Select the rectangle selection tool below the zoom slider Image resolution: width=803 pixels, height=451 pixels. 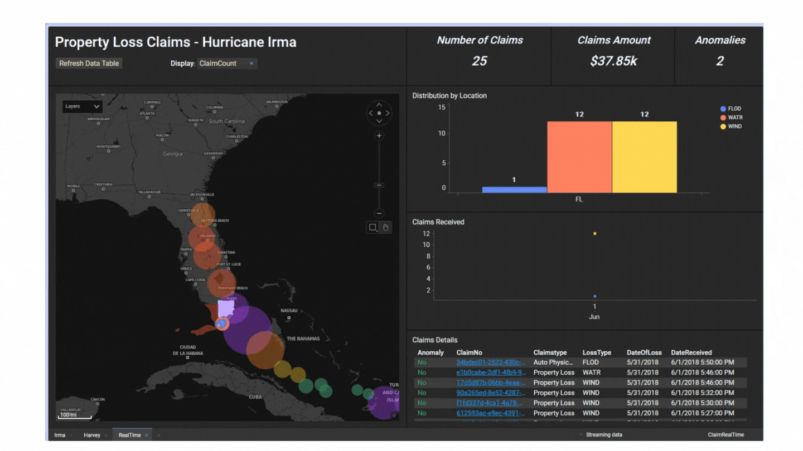click(x=372, y=227)
